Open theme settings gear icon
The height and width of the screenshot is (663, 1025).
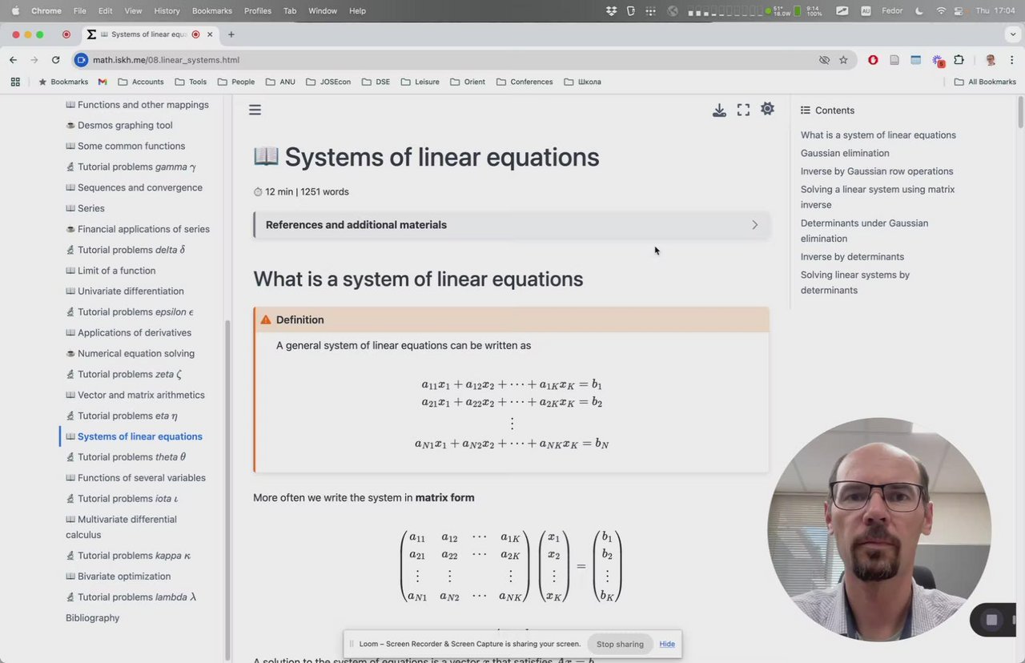click(x=767, y=109)
